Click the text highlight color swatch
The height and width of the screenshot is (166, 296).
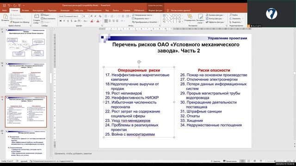[x=92, y=21]
